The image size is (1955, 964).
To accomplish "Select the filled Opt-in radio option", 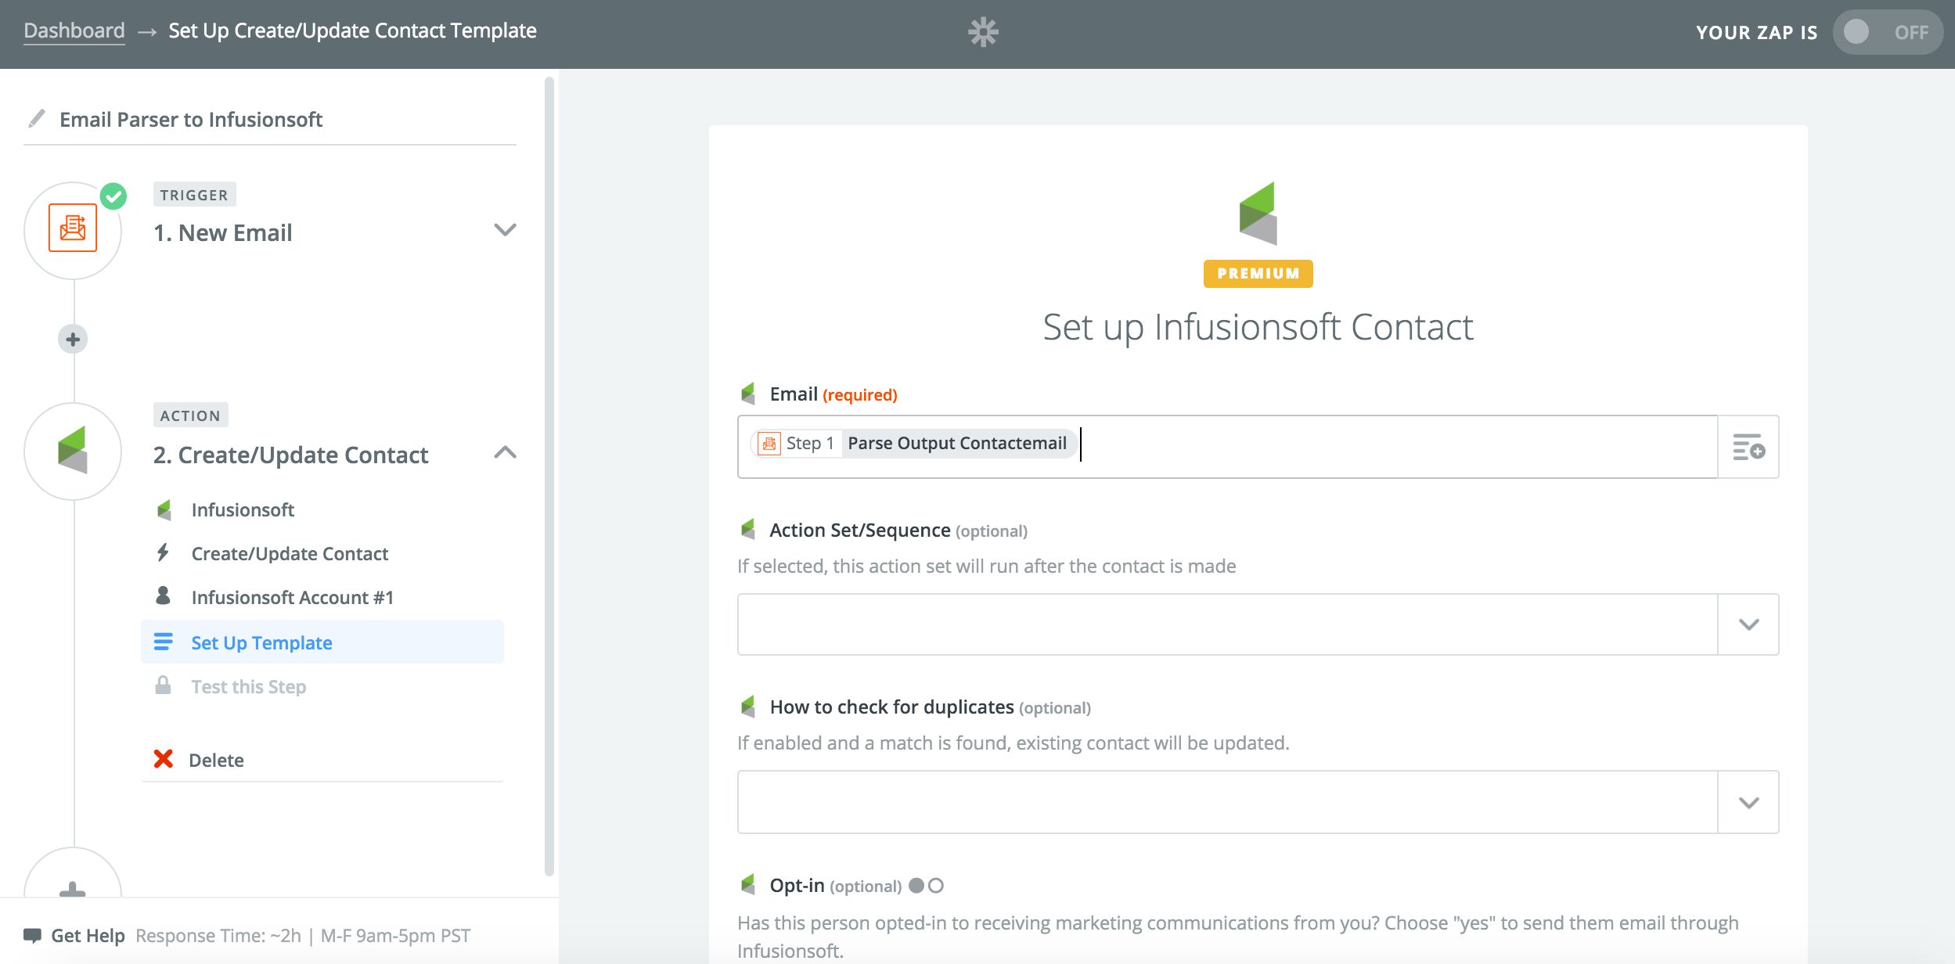I will (x=916, y=886).
